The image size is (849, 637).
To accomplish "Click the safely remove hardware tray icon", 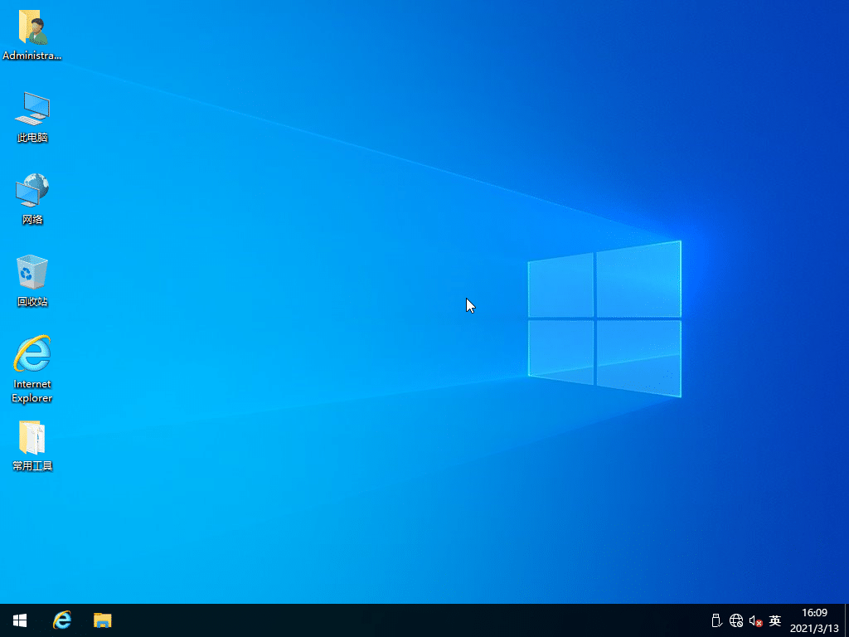I will click(x=716, y=620).
